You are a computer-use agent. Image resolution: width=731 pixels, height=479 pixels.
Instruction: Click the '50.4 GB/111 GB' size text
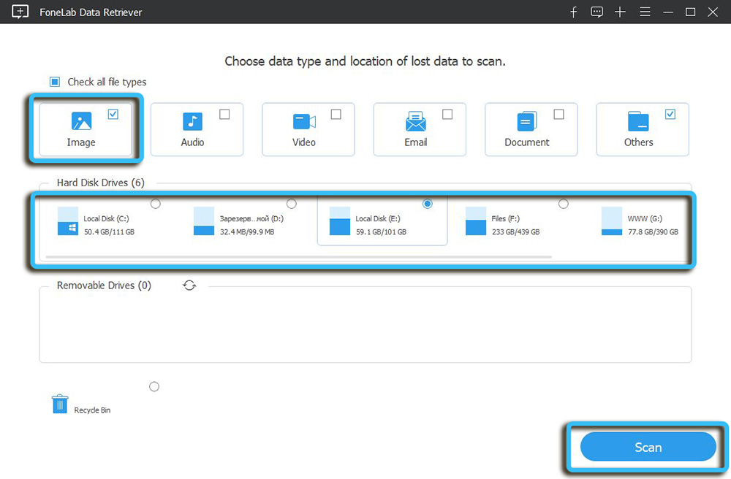(x=109, y=231)
